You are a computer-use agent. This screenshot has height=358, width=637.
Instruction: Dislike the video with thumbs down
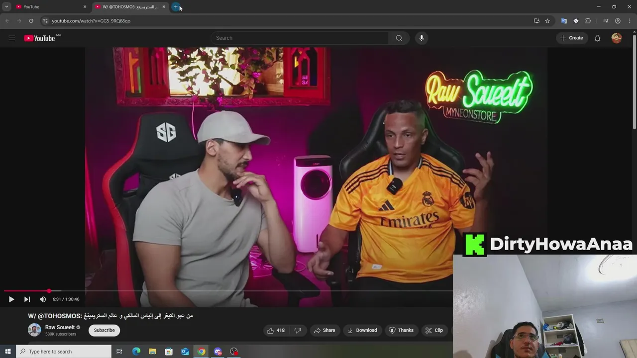[298, 330]
